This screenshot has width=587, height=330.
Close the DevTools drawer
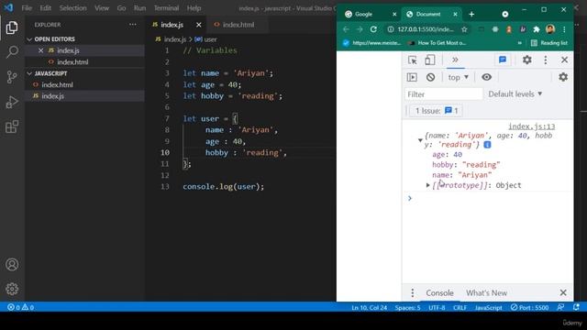563,292
